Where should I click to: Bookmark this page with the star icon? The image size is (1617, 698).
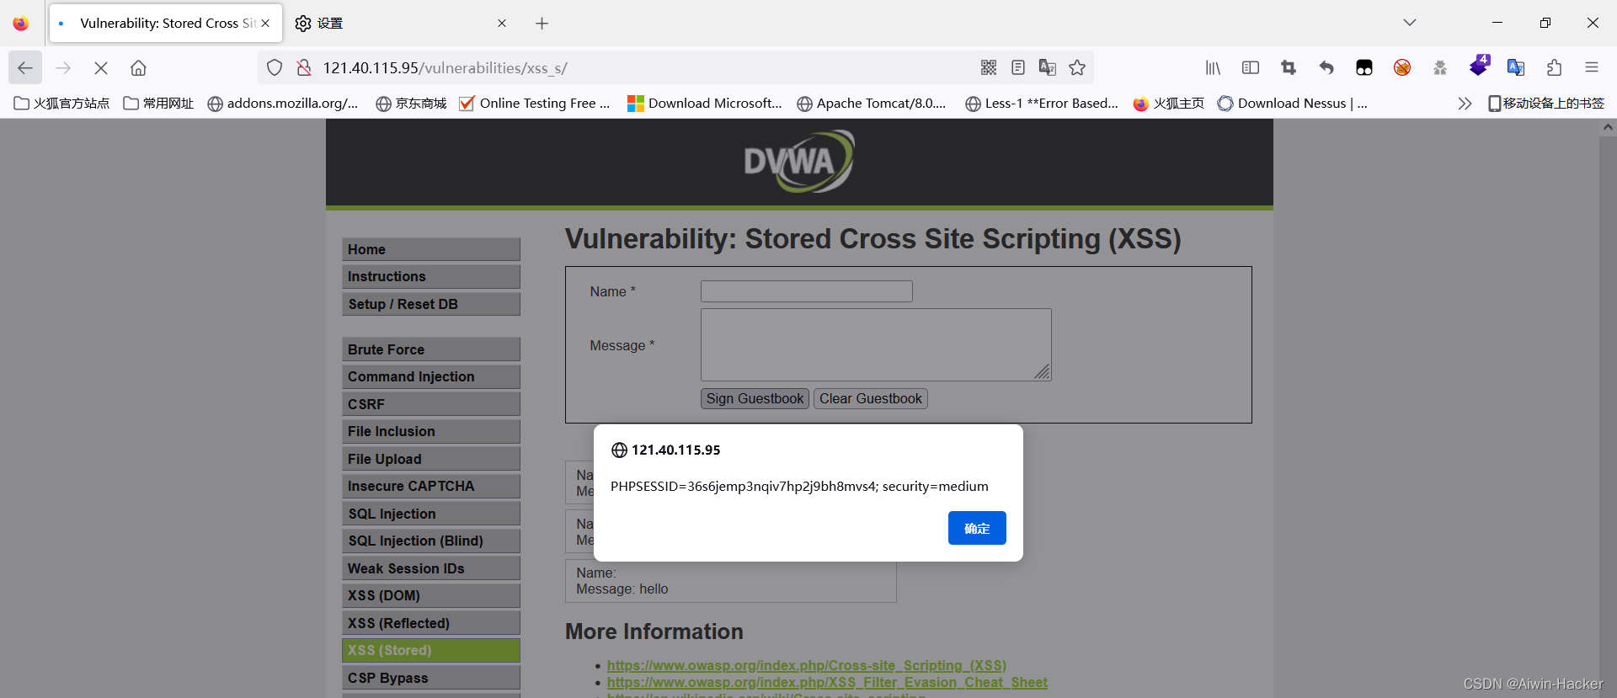1077,67
